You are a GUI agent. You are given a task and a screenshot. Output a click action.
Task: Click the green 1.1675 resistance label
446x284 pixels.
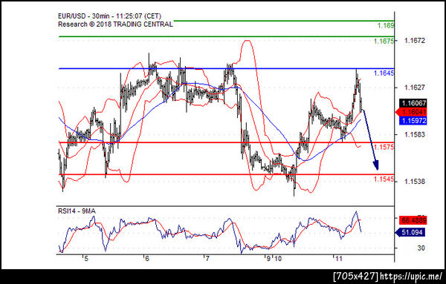pos(384,41)
